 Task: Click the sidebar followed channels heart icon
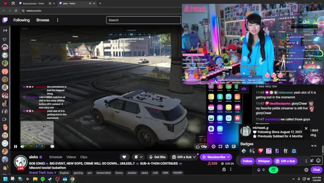point(5,39)
